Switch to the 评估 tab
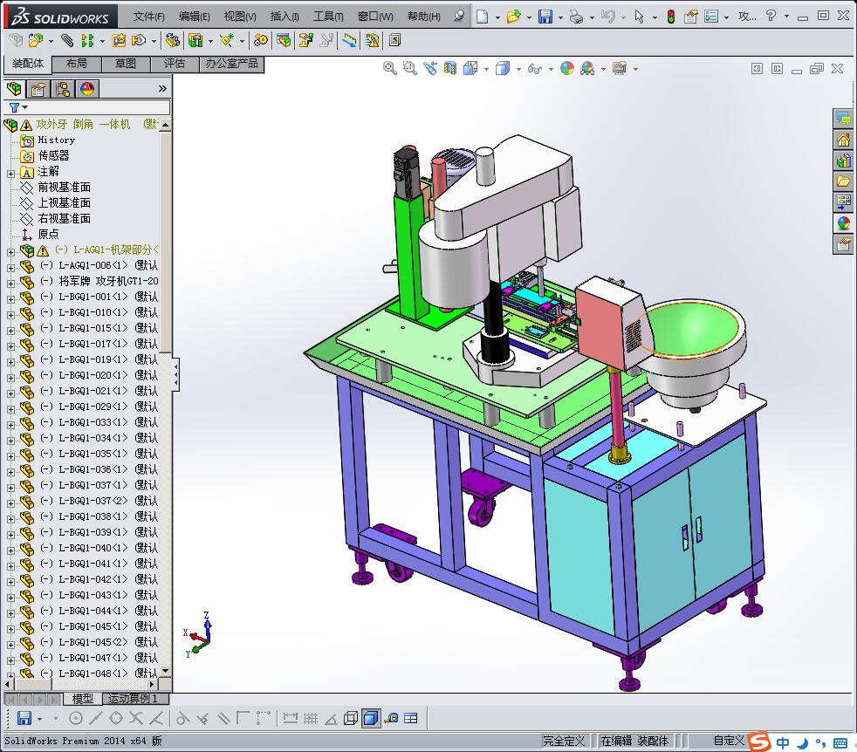The image size is (857, 752). pyautogui.click(x=175, y=64)
